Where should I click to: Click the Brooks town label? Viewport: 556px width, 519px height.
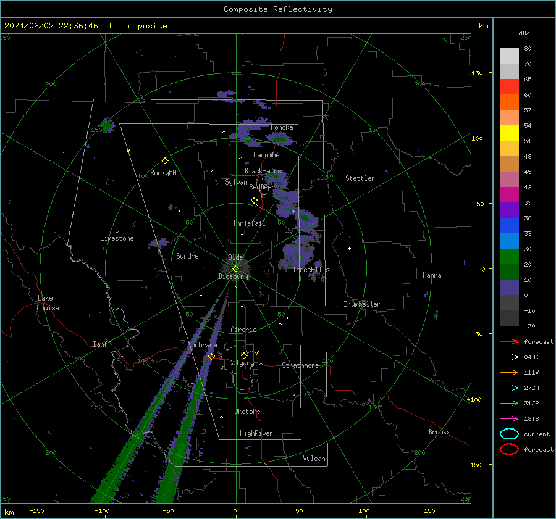coord(439,432)
